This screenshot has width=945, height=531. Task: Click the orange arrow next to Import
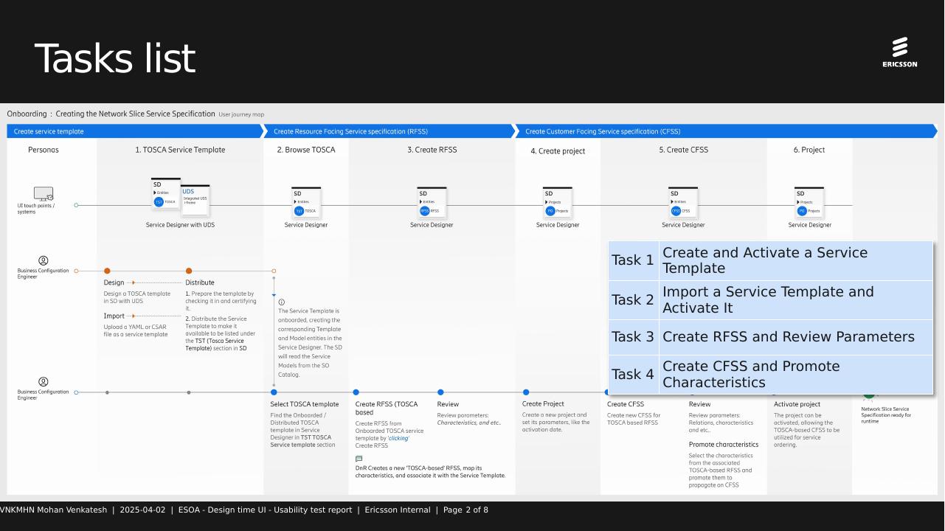point(133,316)
